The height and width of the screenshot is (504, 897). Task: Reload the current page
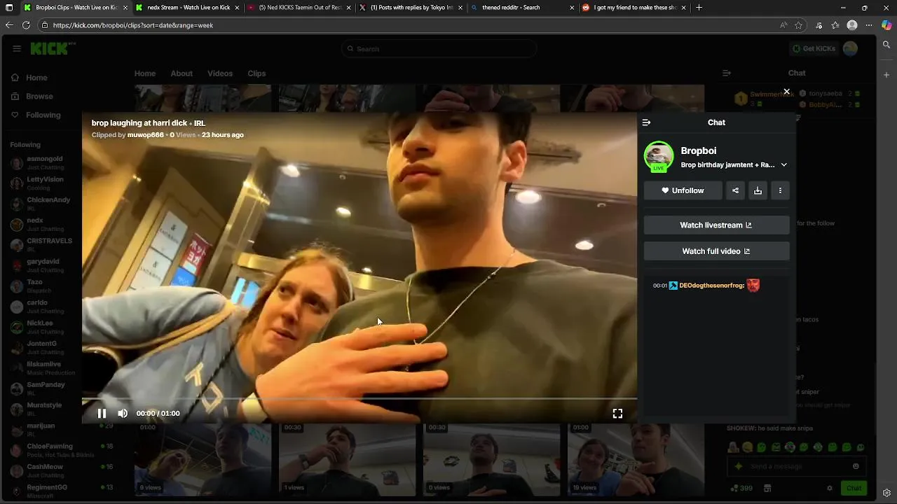pyautogui.click(x=26, y=25)
